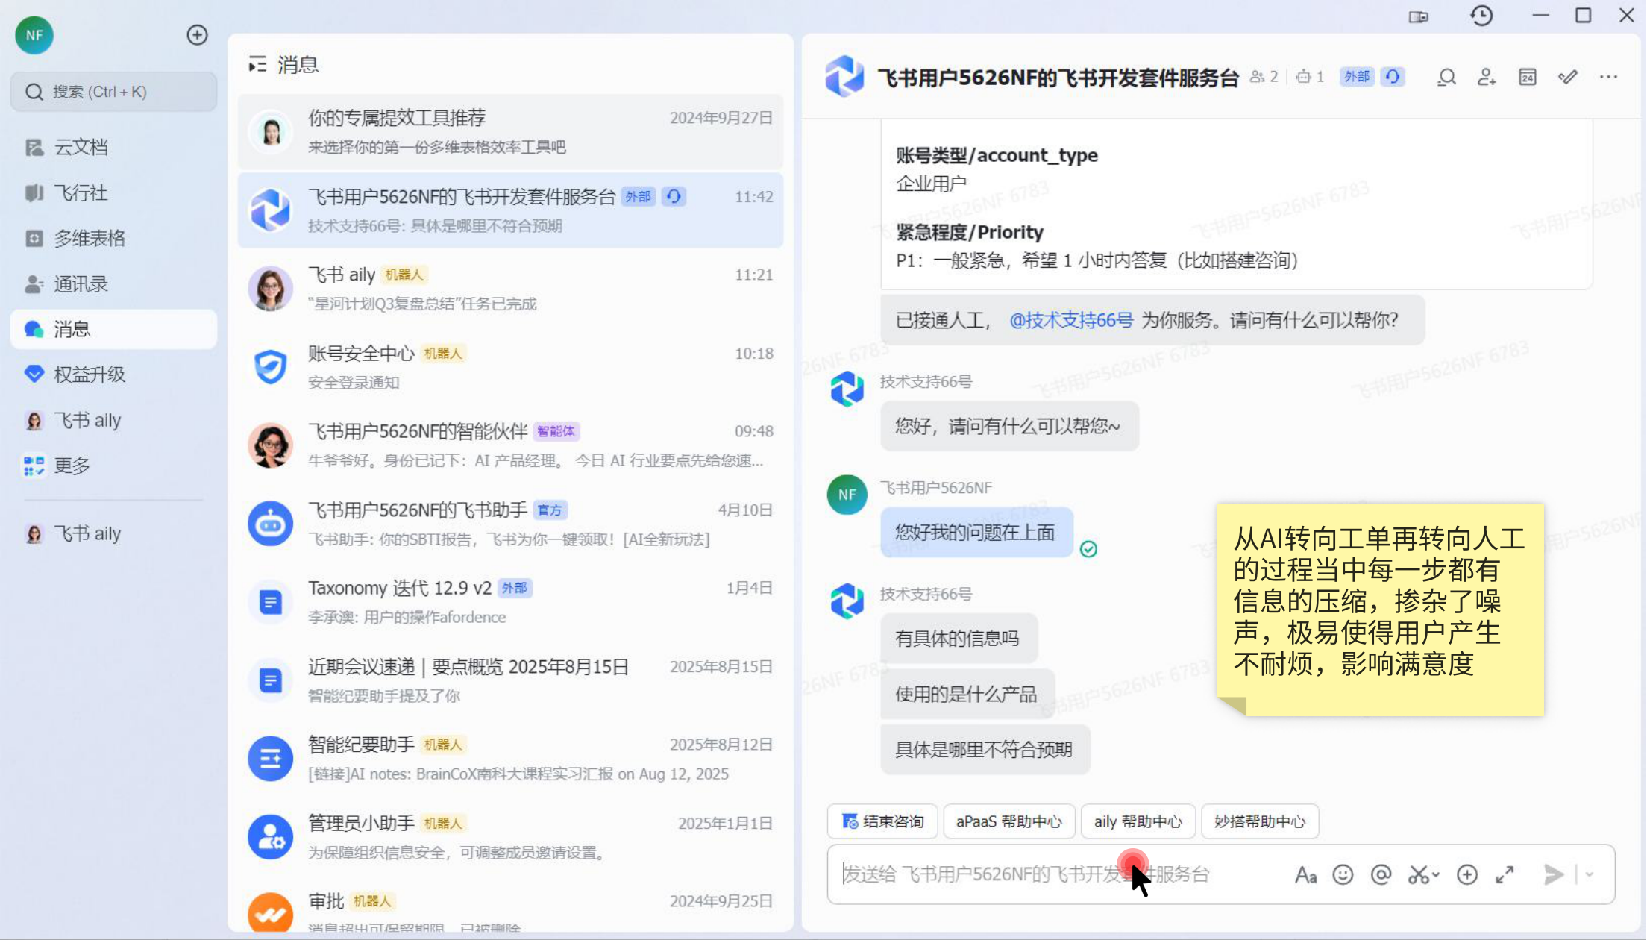This screenshot has width=1647, height=940.
Task: Open the 飞书用户5626NF的飞书助手 conversation
Action: tap(510, 524)
